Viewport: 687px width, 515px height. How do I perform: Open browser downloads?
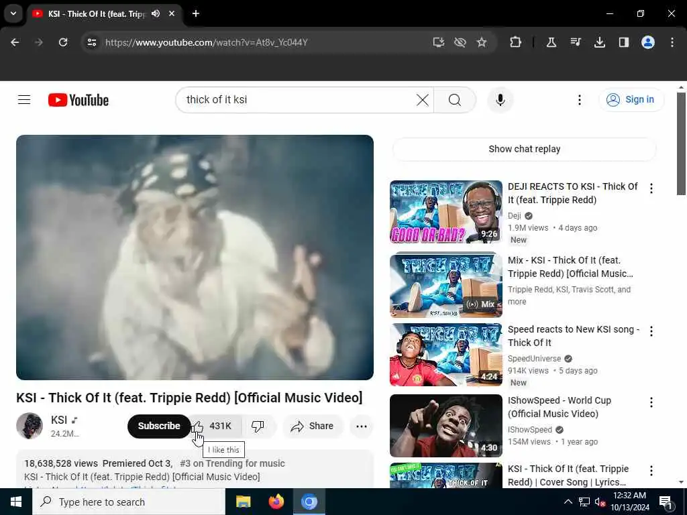coord(599,42)
